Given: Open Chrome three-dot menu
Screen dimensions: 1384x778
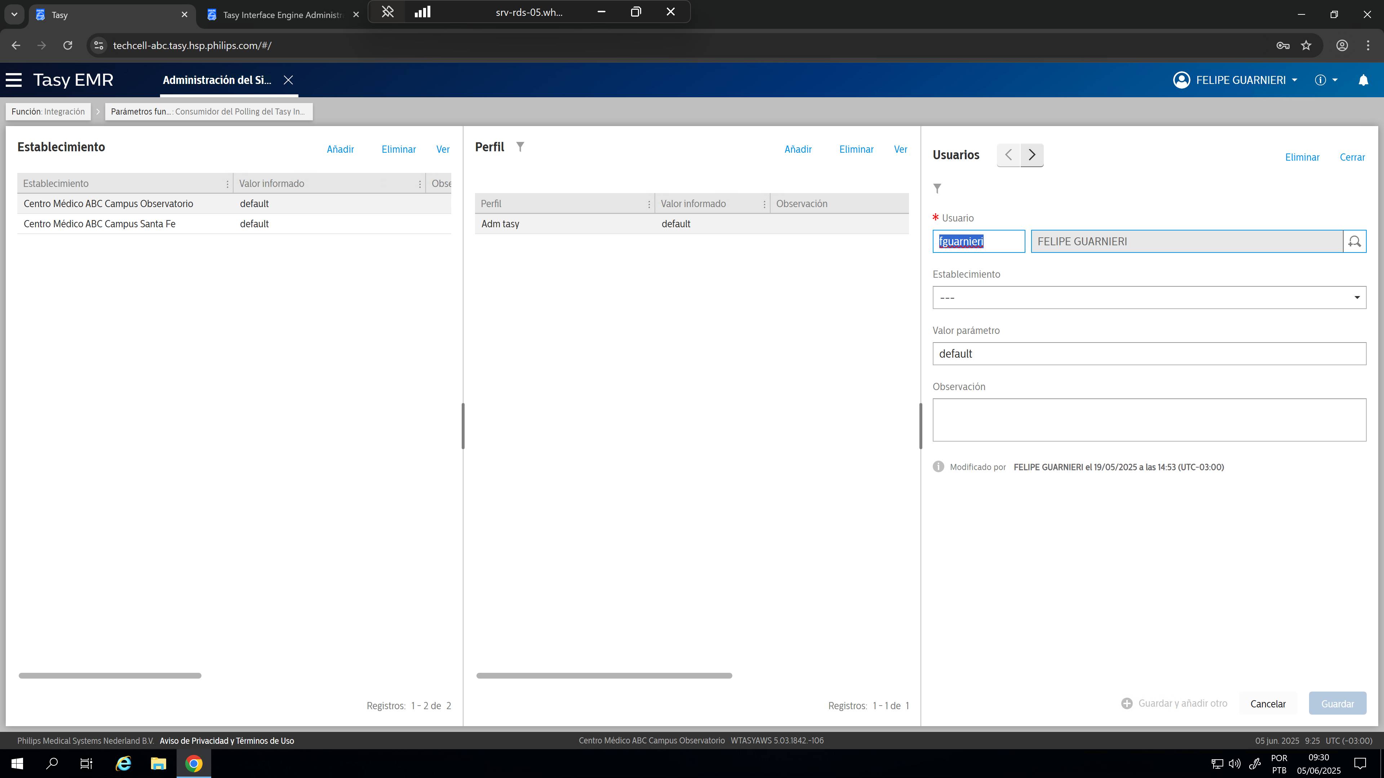Looking at the screenshot, I should coord(1367,46).
